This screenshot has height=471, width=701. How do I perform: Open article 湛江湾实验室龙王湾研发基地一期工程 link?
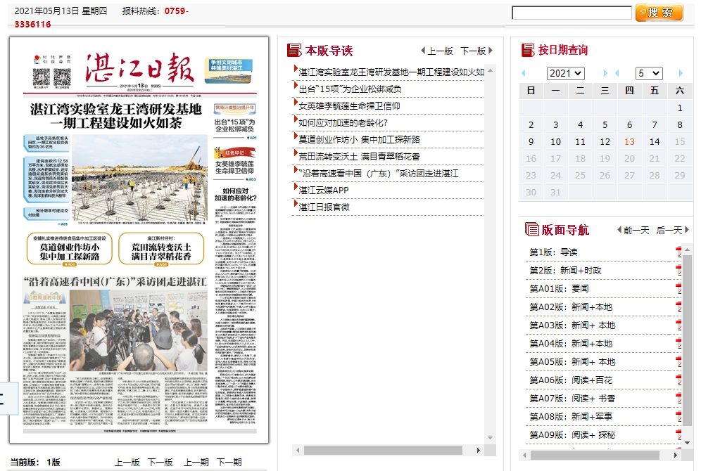click(391, 72)
